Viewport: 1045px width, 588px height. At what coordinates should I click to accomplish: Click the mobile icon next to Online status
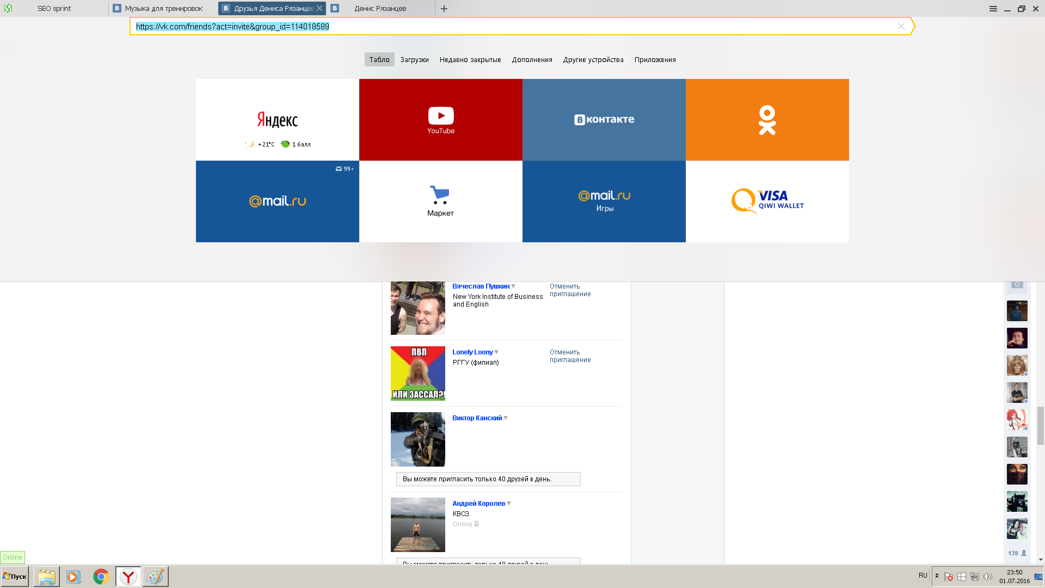[476, 524]
